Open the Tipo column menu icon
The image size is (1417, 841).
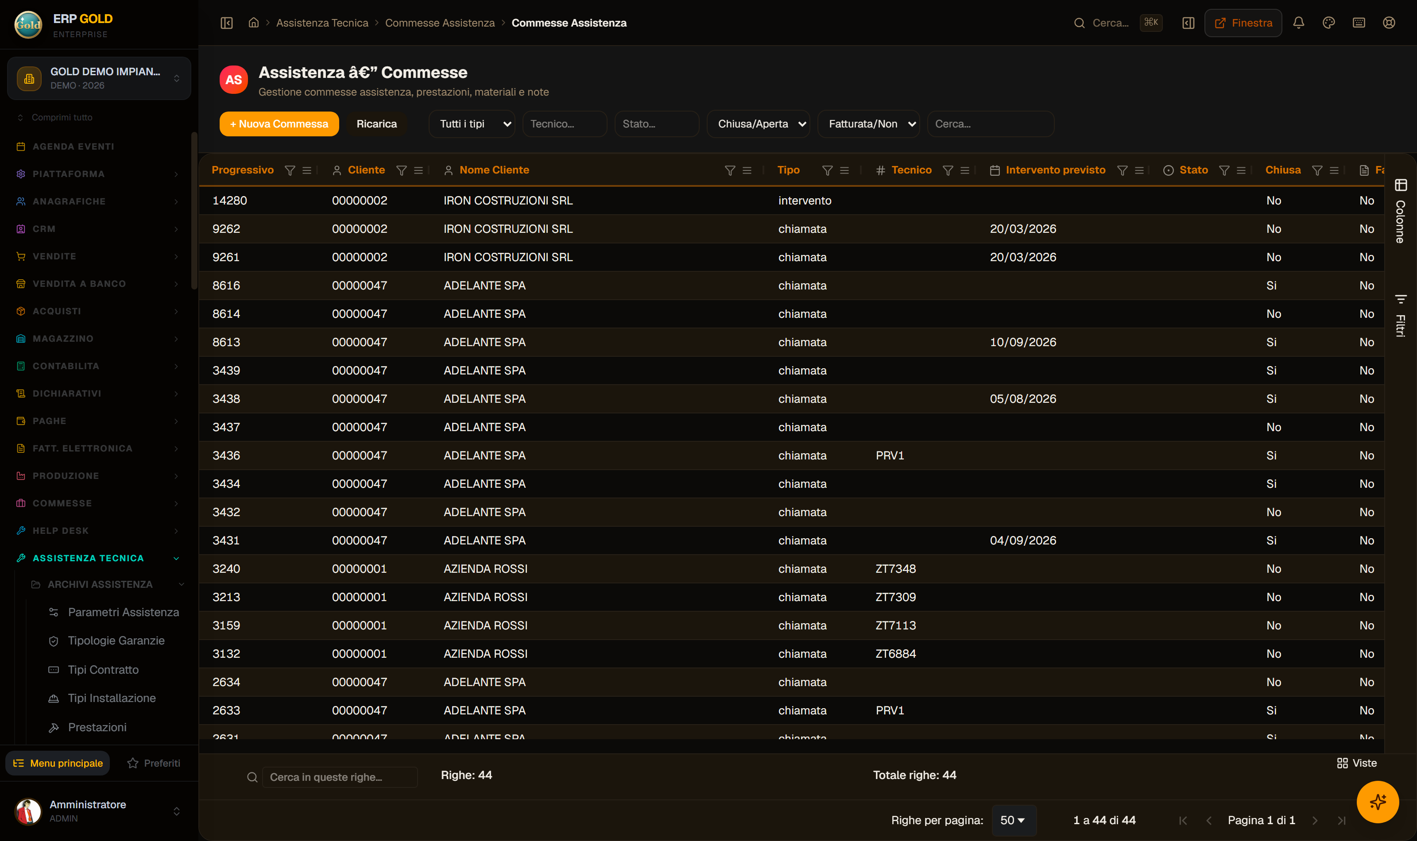coord(844,170)
